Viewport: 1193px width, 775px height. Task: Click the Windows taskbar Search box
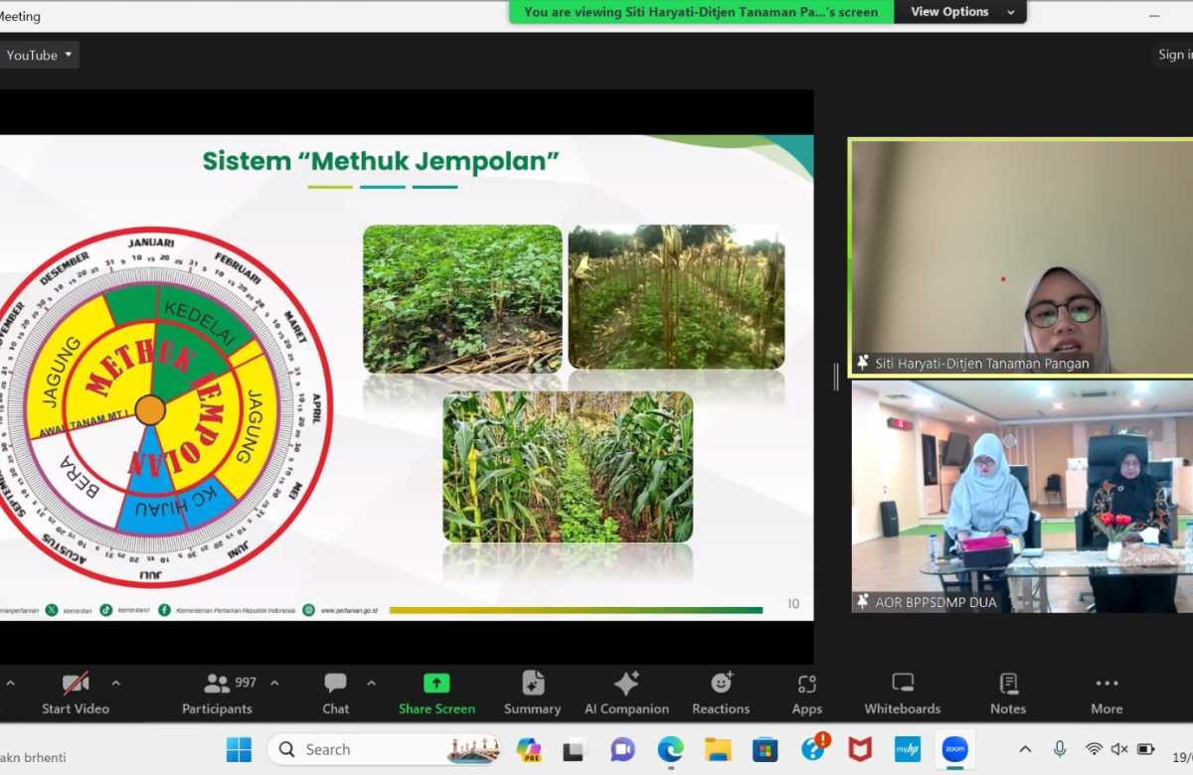pyautogui.click(x=383, y=749)
